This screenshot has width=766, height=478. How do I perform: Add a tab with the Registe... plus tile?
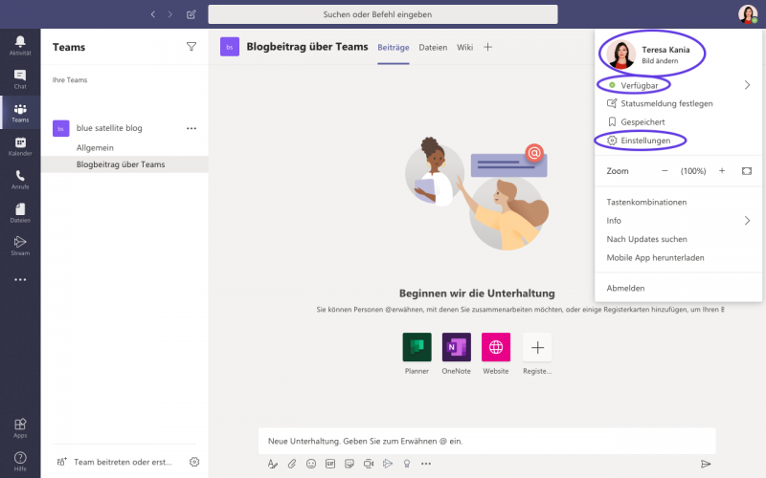pos(537,347)
